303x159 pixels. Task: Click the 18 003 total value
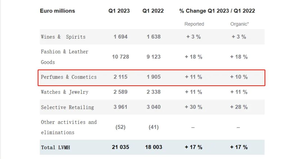pos(153,147)
